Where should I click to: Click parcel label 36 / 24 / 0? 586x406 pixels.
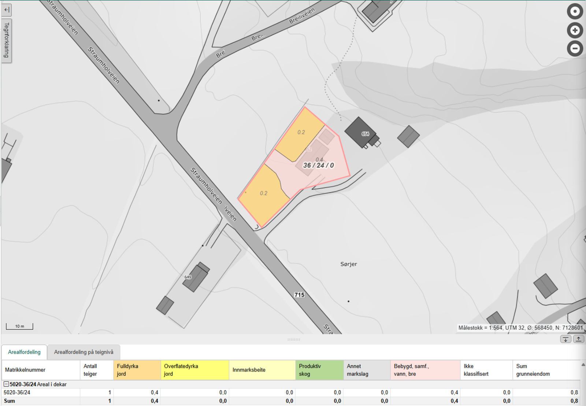pos(318,165)
